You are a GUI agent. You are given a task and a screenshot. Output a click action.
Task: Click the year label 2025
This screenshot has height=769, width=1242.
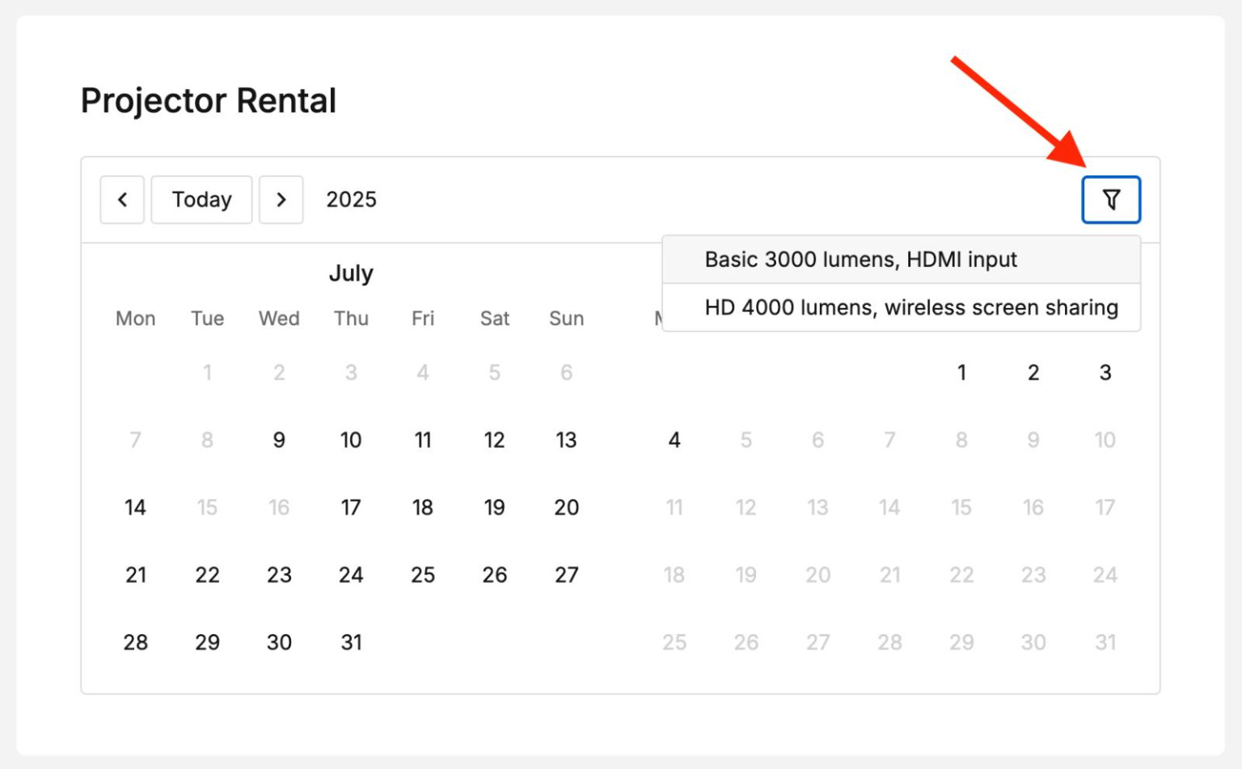351,200
